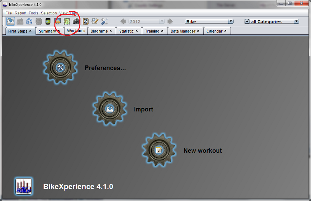Close the Statistic tab
The height and width of the screenshot is (201, 311).
(x=137, y=31)
